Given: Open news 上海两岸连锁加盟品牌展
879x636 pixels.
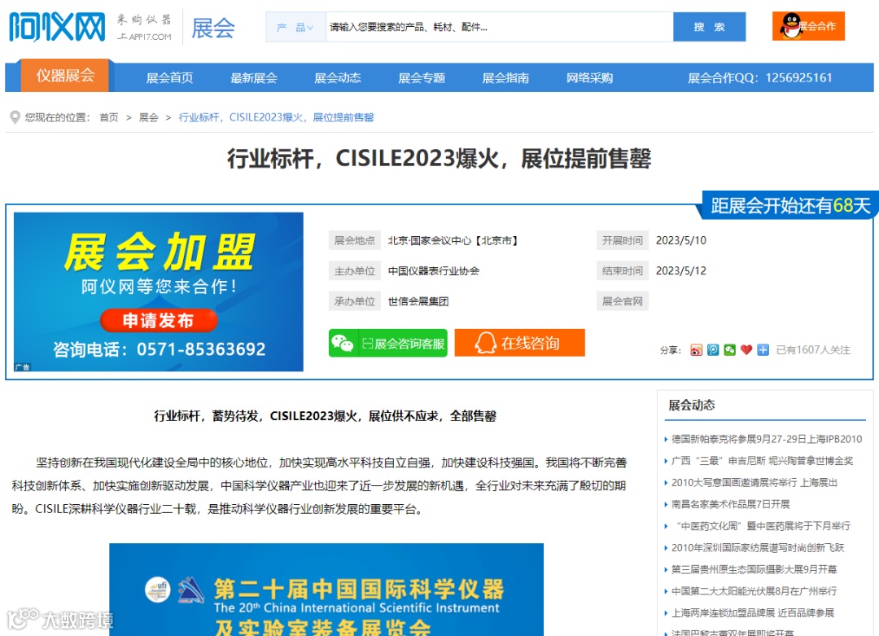Looking at the screenshot, I should pyautogui.click(x=753, y=613).
